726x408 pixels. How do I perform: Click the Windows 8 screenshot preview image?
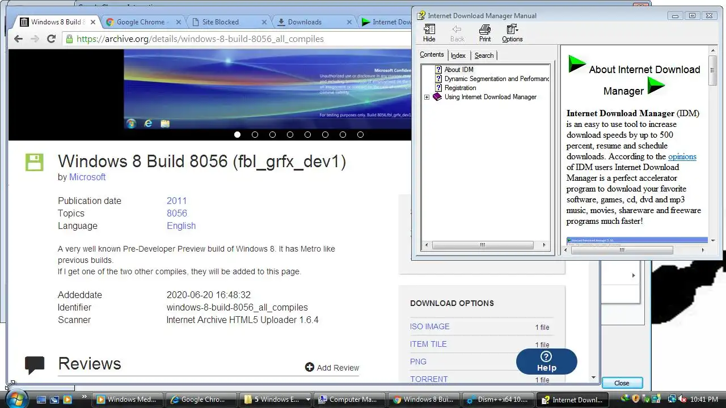tap(267, 90)
